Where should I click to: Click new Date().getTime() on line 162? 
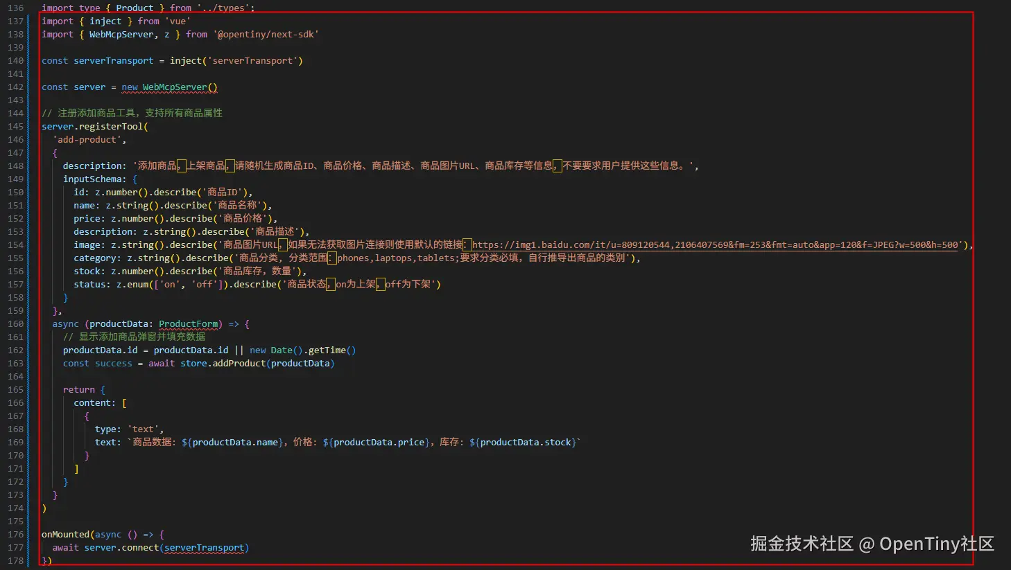pos(303,350)
